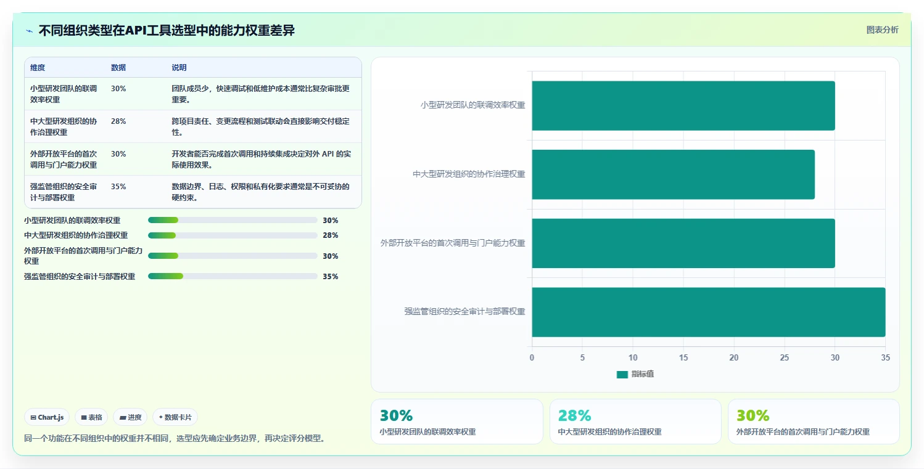The width and height of the screenshot is (924, 469).
Task: Open the 30% 小型研发团队的联调效率权重 data card
Action: [x=457, y=422]
